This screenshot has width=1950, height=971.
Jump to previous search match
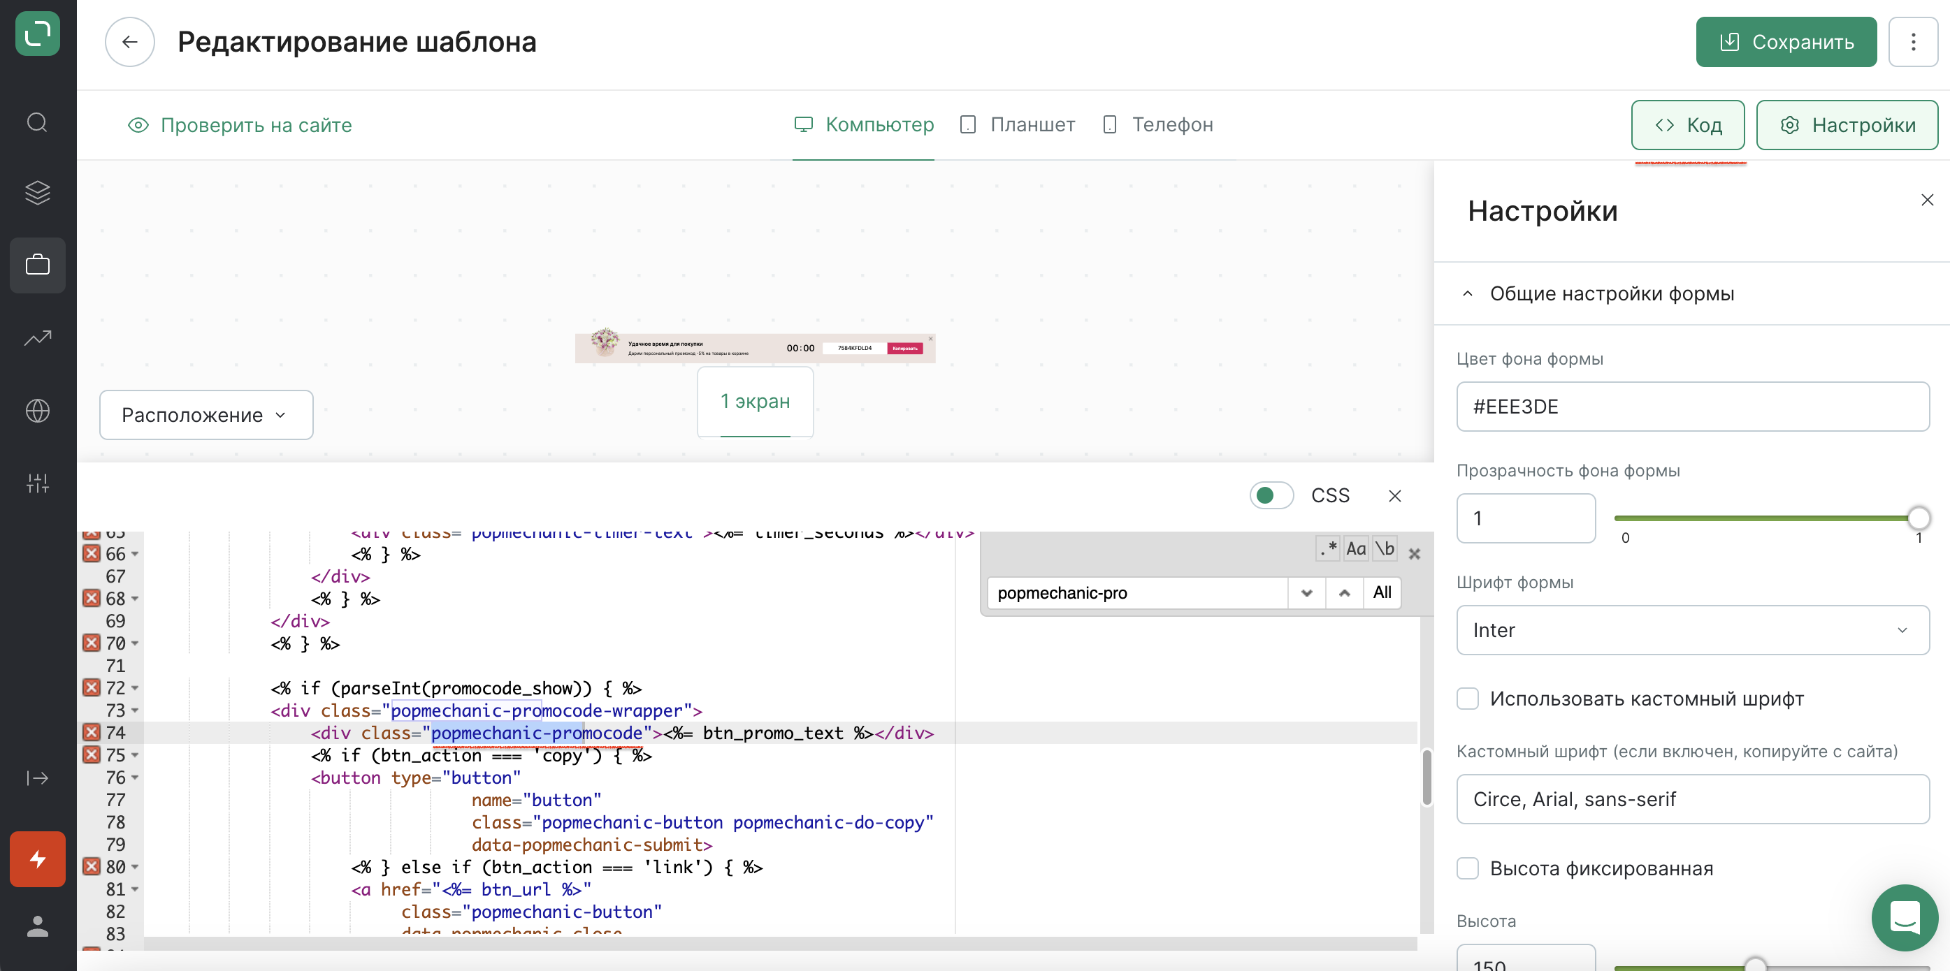tap(1343, 592)
